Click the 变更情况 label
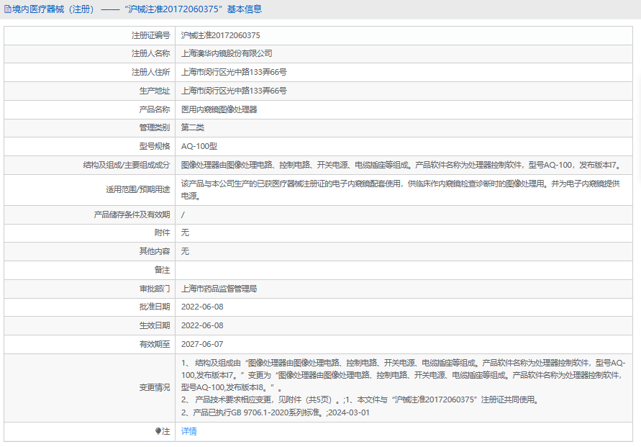This screenshot has height=447, width=641. 155,388
